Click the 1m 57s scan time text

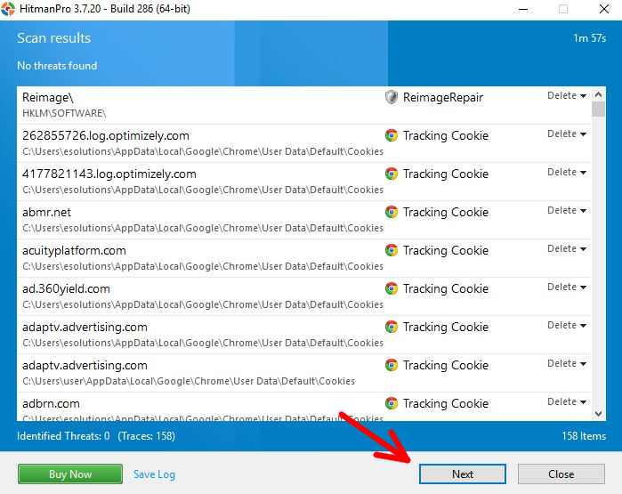coord(589,38)
